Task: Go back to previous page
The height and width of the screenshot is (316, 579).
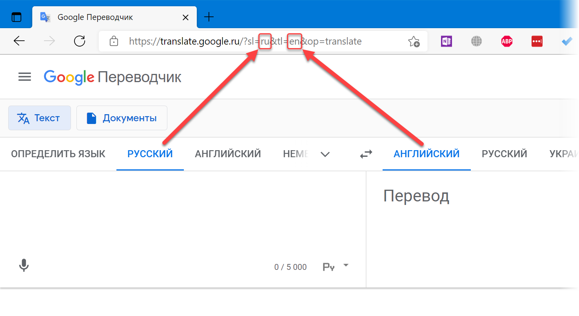Action: point(19,41)
